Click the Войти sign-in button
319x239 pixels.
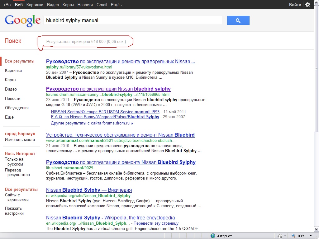[295, 5]
